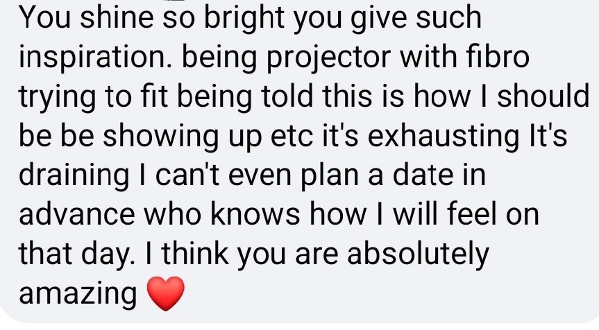Image resolution: width=599 pixels, height=330 pixels.
Task: Click the word "knows" in the comment
Action: (255, 214)
